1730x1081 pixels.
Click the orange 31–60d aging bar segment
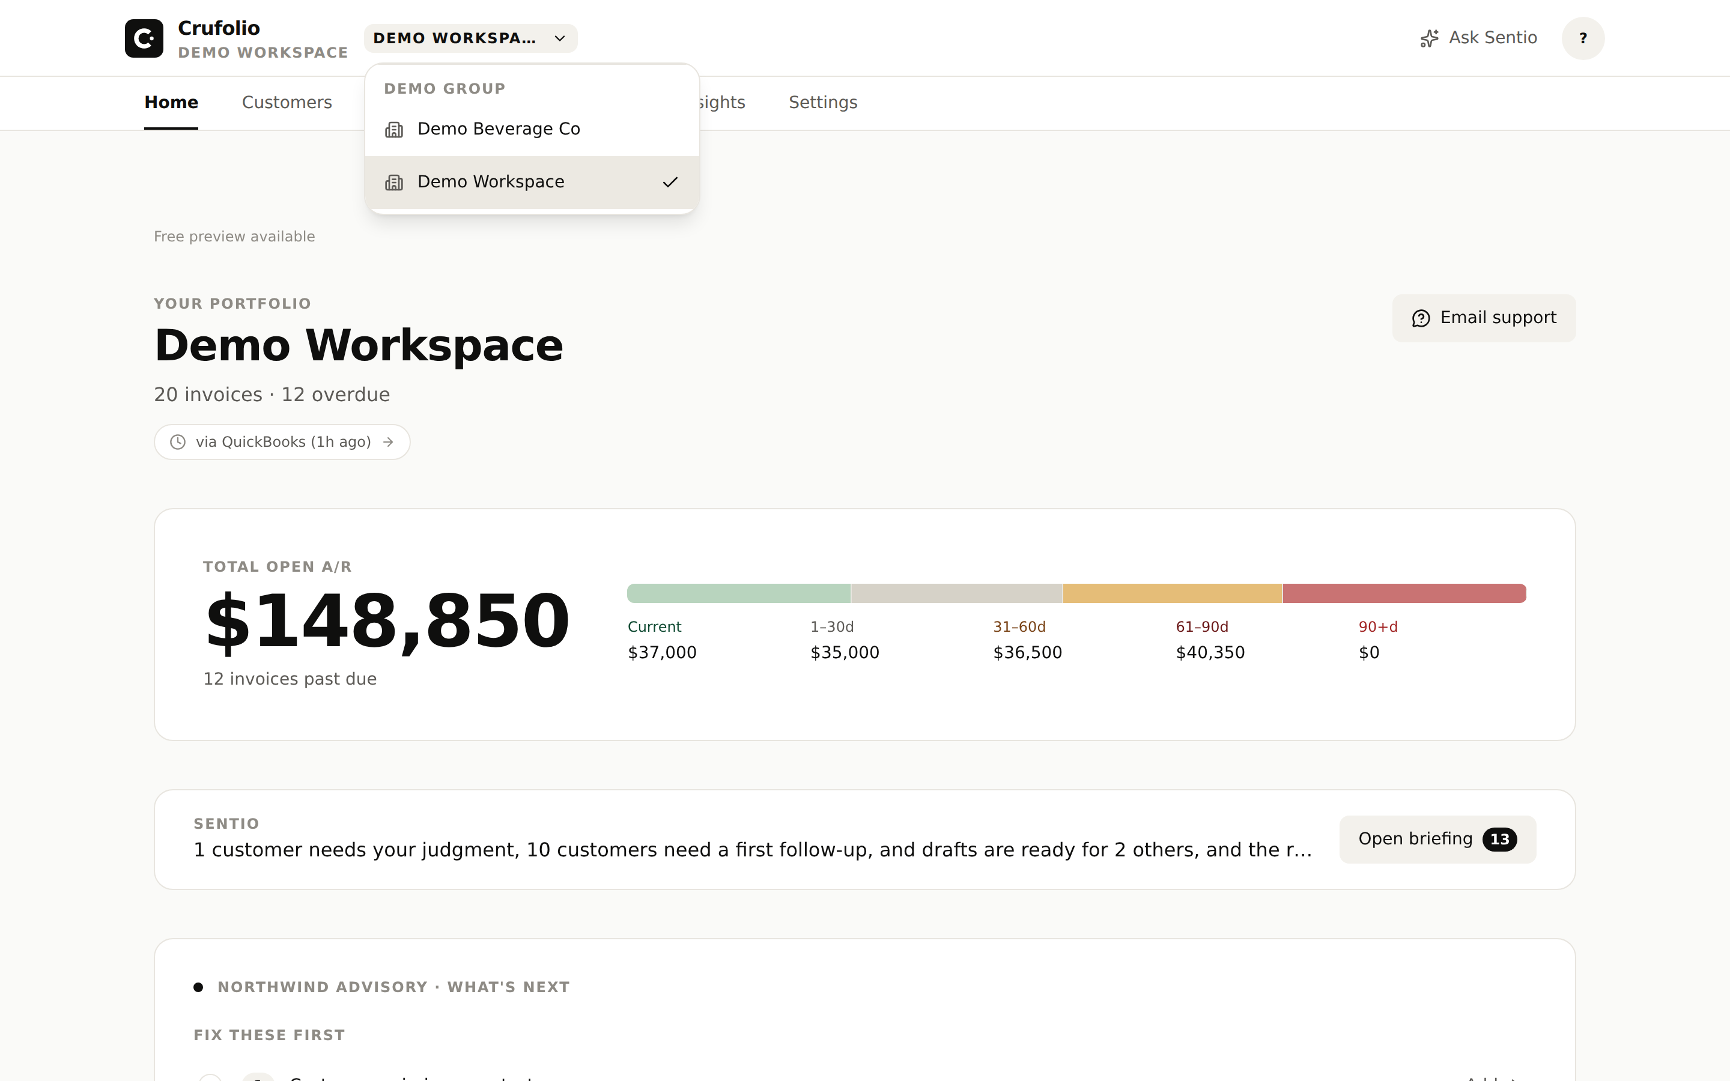(x=1173, y=593)
